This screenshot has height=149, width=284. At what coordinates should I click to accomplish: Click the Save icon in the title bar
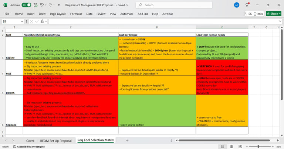pos(35,5)
